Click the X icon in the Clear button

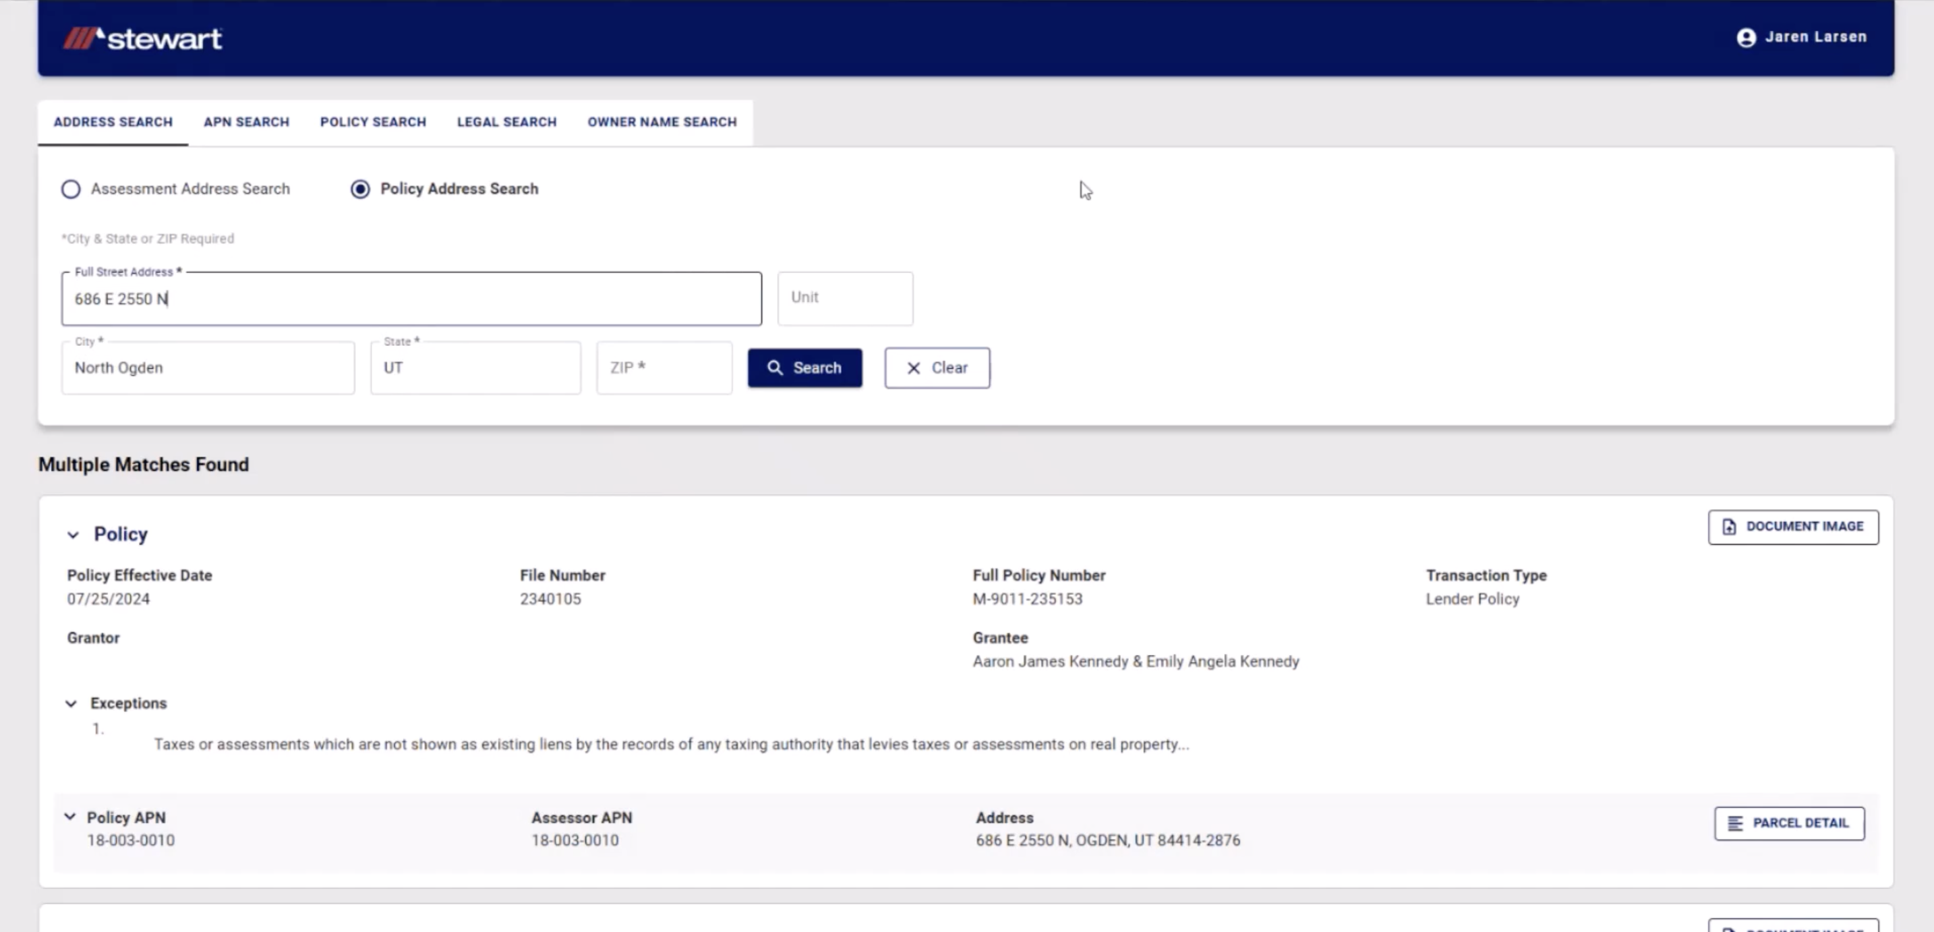click(x=914, y=368)
